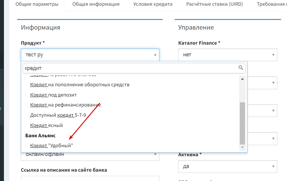The image size is (287, 181).
Task: Select the Общие параметры tab
Action: tap(37, 4)
